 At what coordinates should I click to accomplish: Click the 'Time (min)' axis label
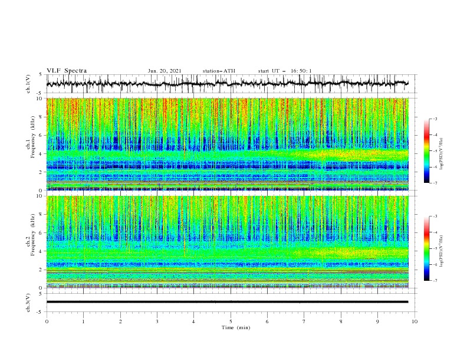coord(236,327)
